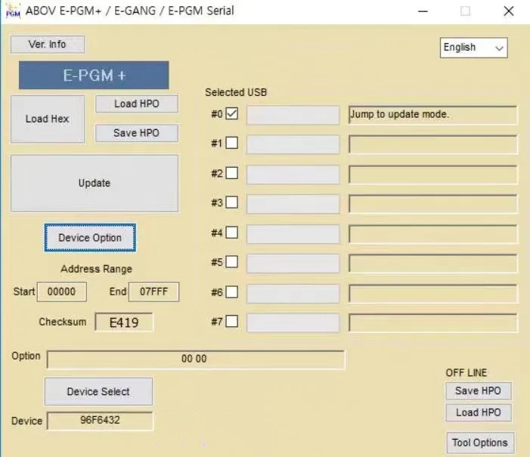Click the 'Jump to update mode.' status box
Screen dimensions: 530x457
[432, 115]
